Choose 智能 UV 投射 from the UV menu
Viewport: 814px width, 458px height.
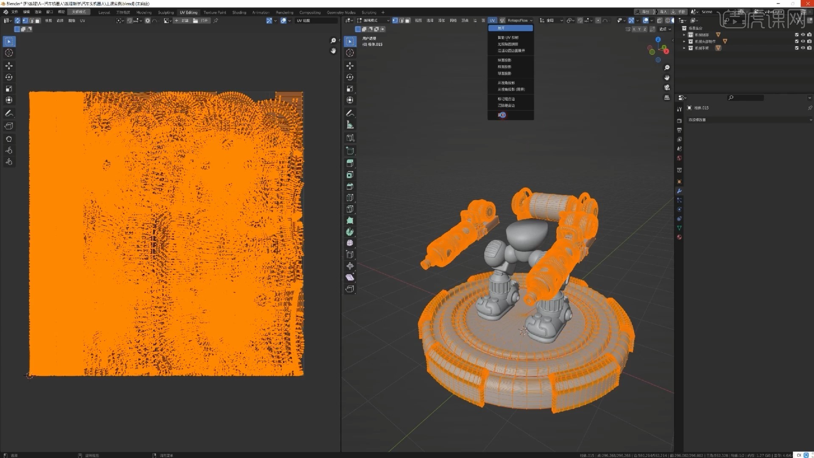[x=507, y=37]
